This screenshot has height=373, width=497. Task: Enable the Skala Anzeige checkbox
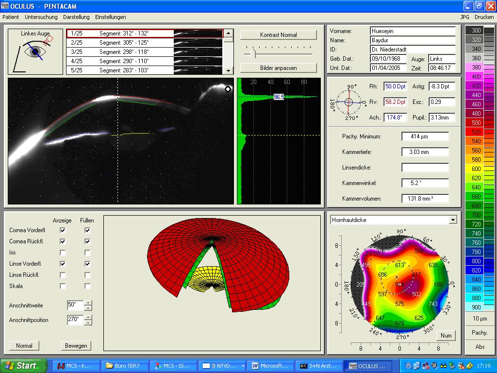click(63, 286)
